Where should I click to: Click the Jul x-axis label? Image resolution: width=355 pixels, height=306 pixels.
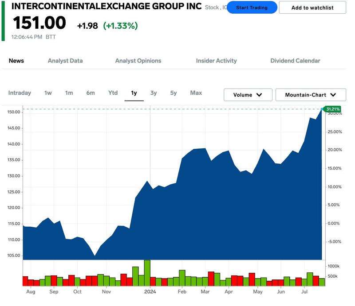(304, 291)
